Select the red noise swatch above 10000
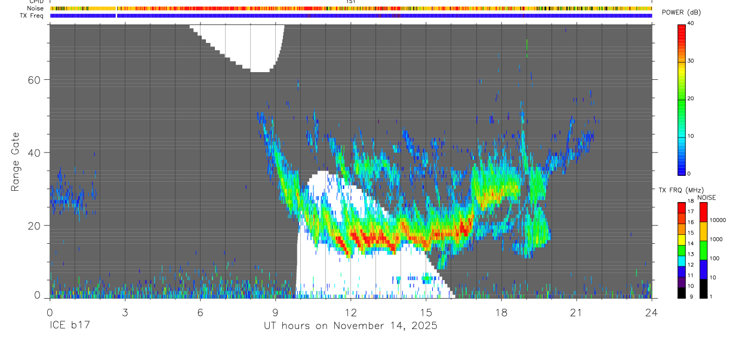This screenshot has width=733, height=338. click(x=703, y=212)
